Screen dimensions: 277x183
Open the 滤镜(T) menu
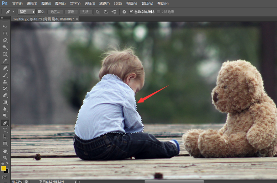(105, 4)
